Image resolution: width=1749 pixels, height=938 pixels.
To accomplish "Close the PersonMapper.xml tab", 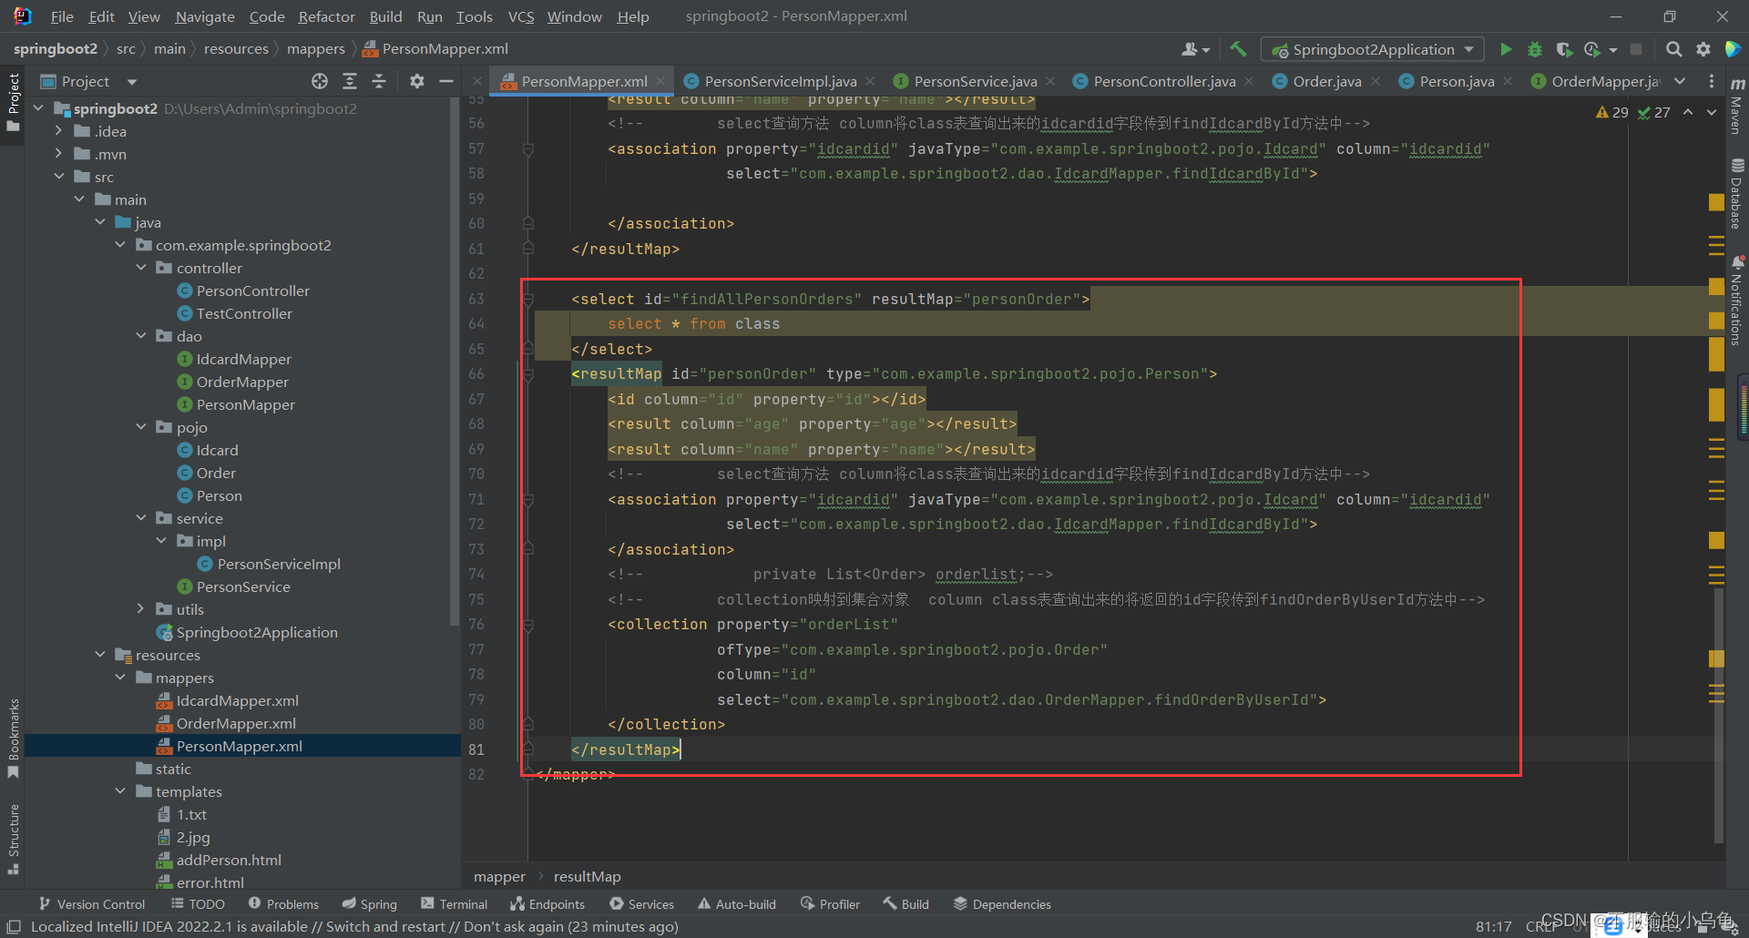I will point(661,81).
